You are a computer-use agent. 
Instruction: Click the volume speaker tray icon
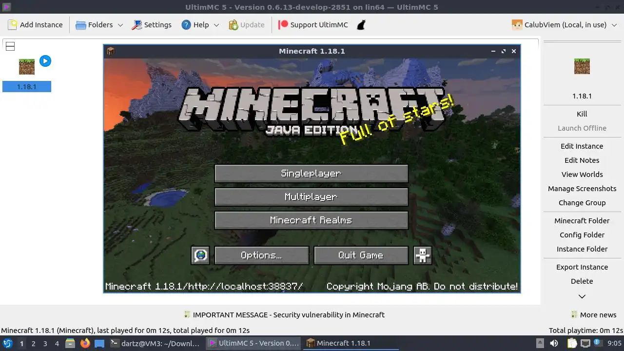click(554, 343)
